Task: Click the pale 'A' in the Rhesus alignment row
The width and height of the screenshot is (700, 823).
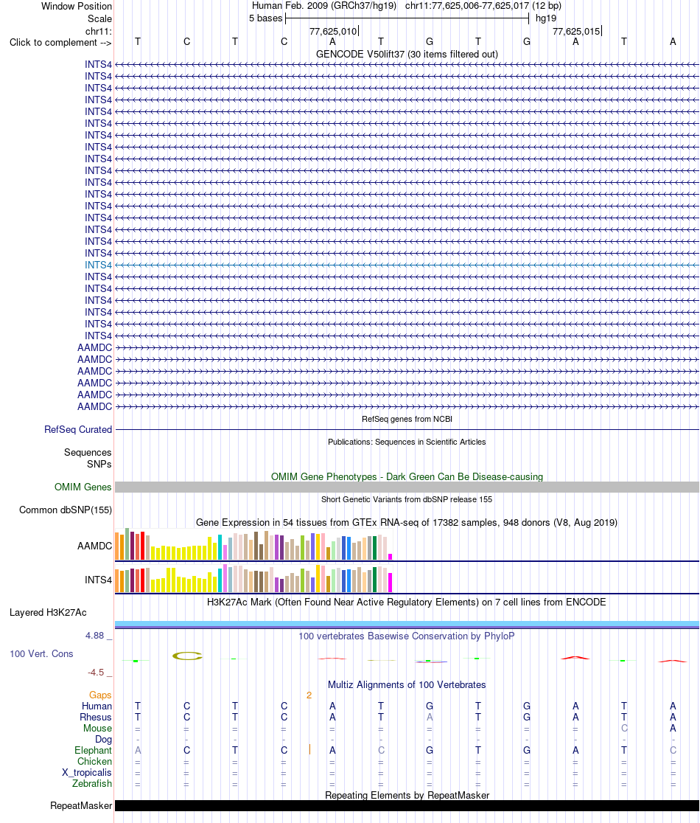Action: (x=430, y=717)
